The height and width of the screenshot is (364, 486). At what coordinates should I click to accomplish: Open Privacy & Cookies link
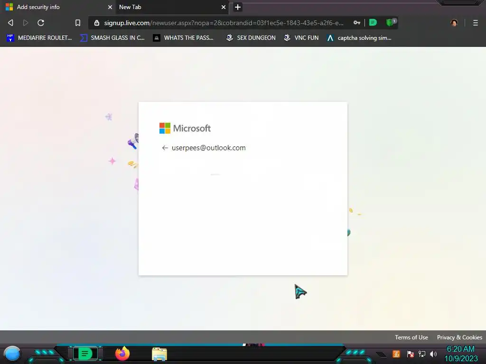(x=459, y=337)
